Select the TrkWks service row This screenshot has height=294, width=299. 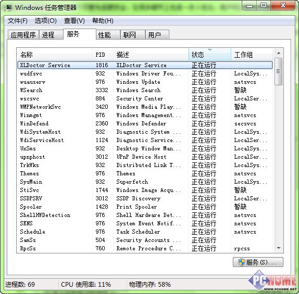[x=145, y=165]
